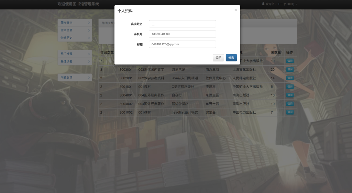Click book ID 3004002
The width and height of the screenshot is (352, 193).
click(126, 104)
